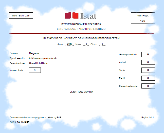Screen dimensions: 164x133
Task: Click the Pagina 1 di 1 indicator
Action: [x=148, y=118]
